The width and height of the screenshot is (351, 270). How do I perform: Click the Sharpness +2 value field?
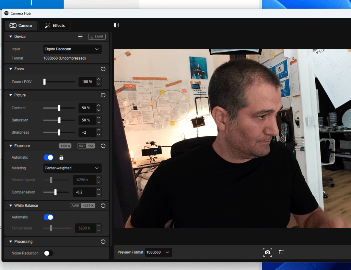pyautogui.click(x=87, y=132)
